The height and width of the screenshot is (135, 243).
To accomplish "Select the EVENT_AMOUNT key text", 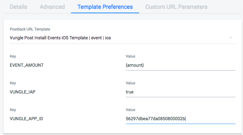I will pyautogui.click(x=27, y=65).
